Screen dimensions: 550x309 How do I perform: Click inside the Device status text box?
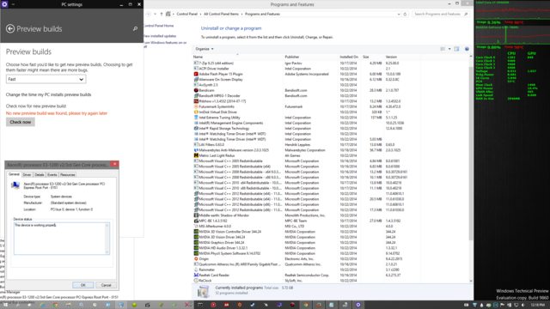[x=62, y=239]
